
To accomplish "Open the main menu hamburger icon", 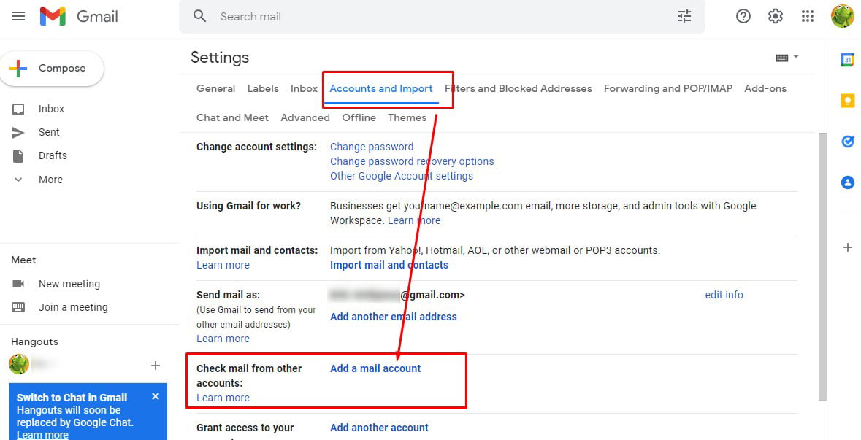I will (18, 16).
